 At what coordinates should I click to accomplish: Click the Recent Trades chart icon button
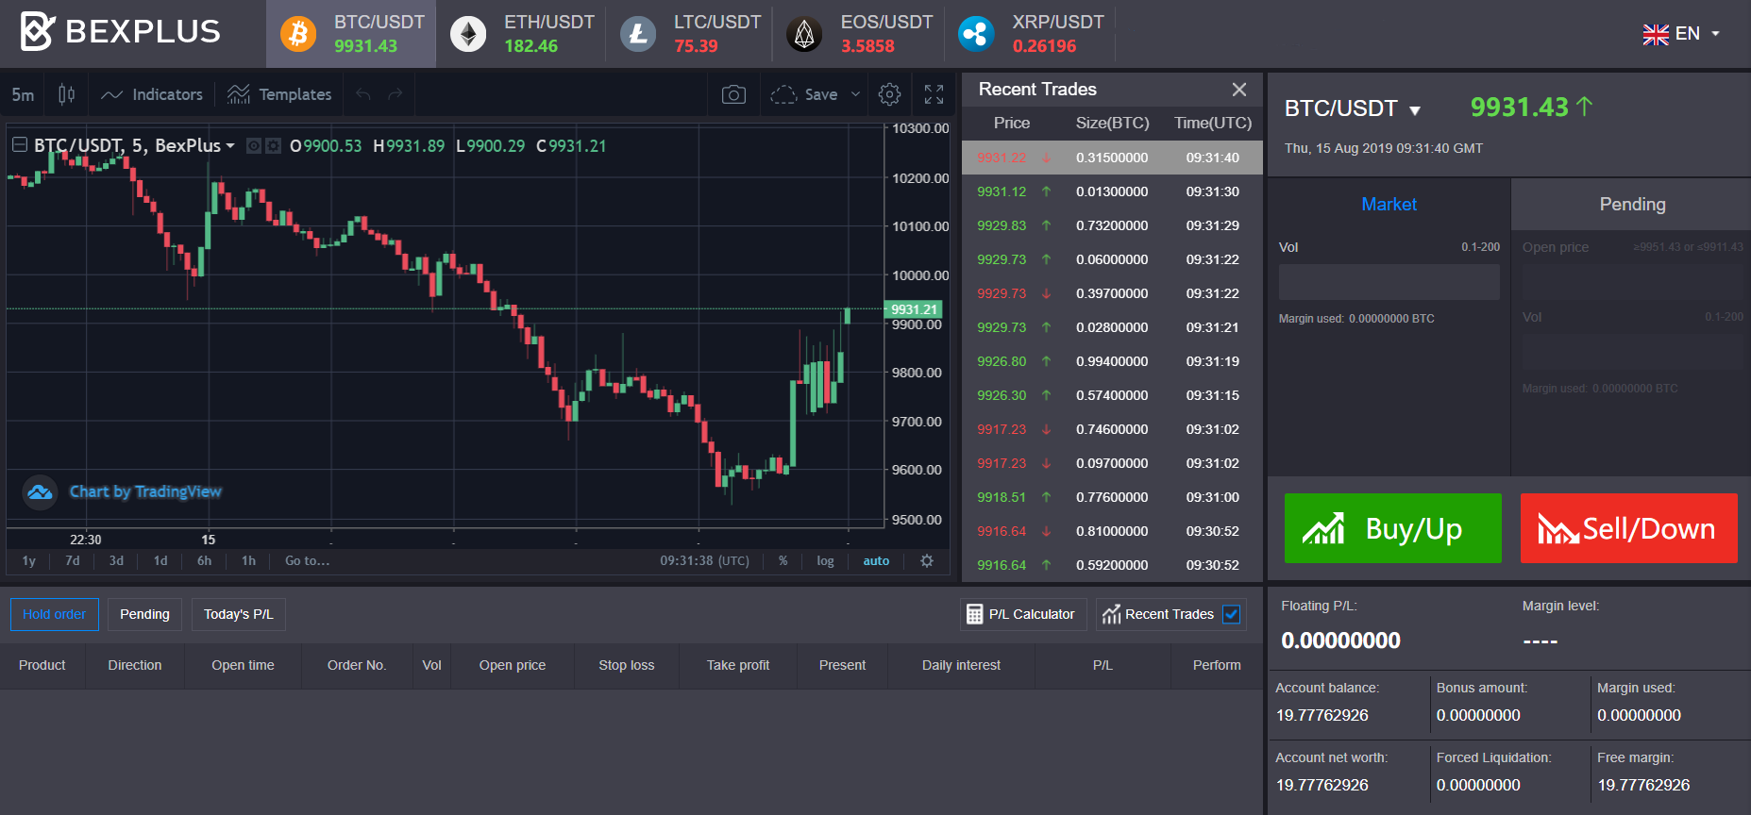(1111, 614)
